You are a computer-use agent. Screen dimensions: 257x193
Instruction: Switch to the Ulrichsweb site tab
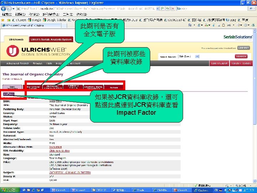pyautogui.click(x=16, y=39)
